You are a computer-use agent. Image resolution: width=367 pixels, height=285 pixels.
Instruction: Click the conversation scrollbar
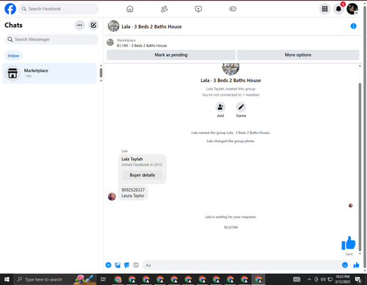[x=360, y=167]
